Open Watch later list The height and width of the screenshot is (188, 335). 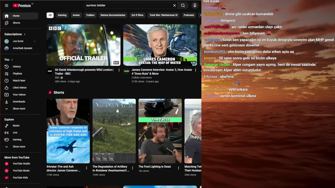20,81
